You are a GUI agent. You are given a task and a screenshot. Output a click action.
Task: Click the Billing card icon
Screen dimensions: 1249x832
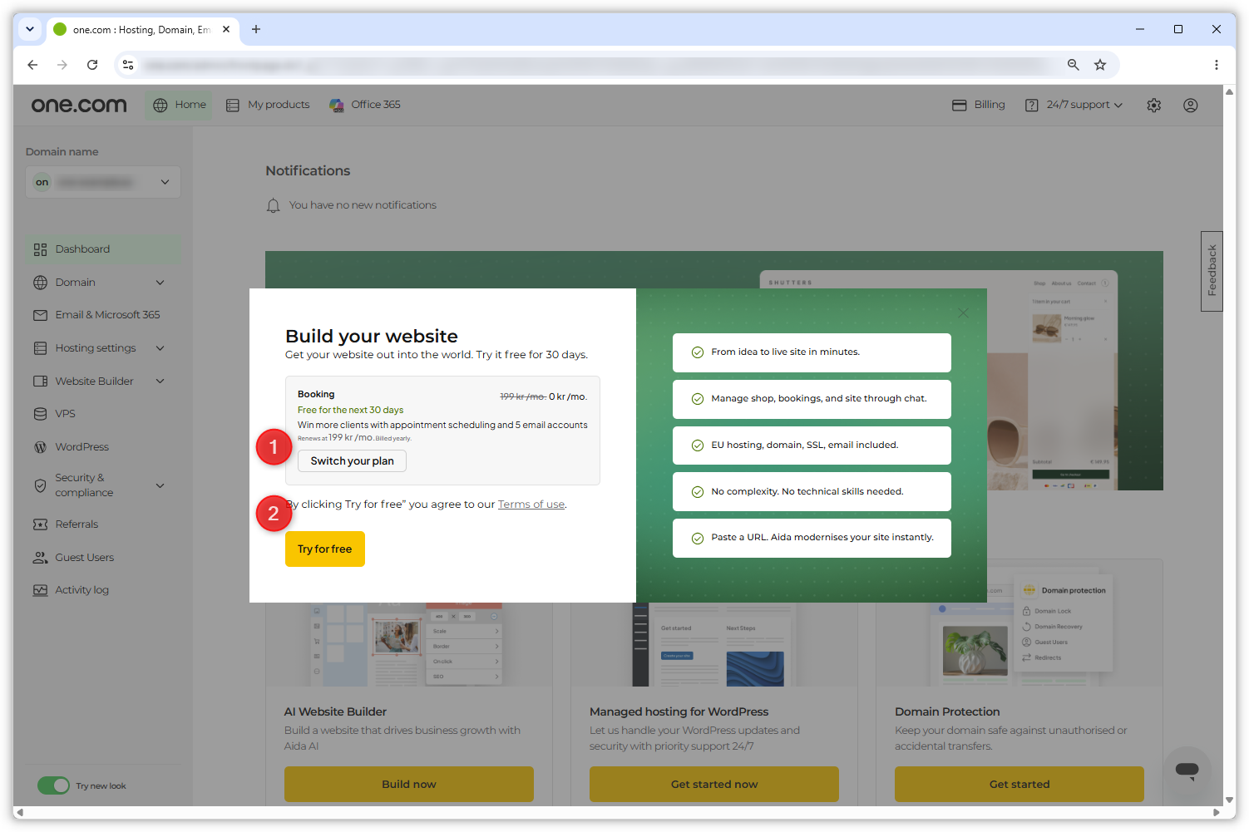(960, 105)
